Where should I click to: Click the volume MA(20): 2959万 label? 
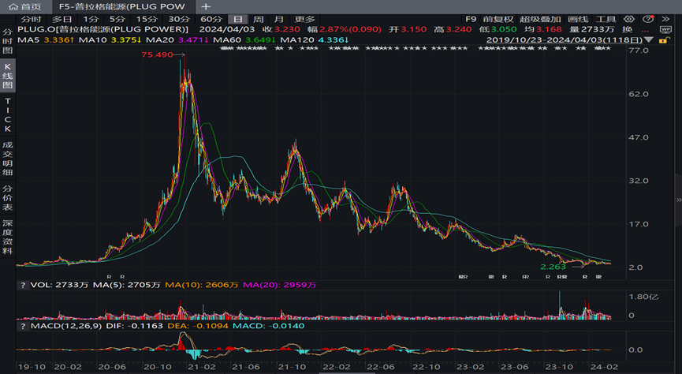pyautogui.click(x=279, y=285)
